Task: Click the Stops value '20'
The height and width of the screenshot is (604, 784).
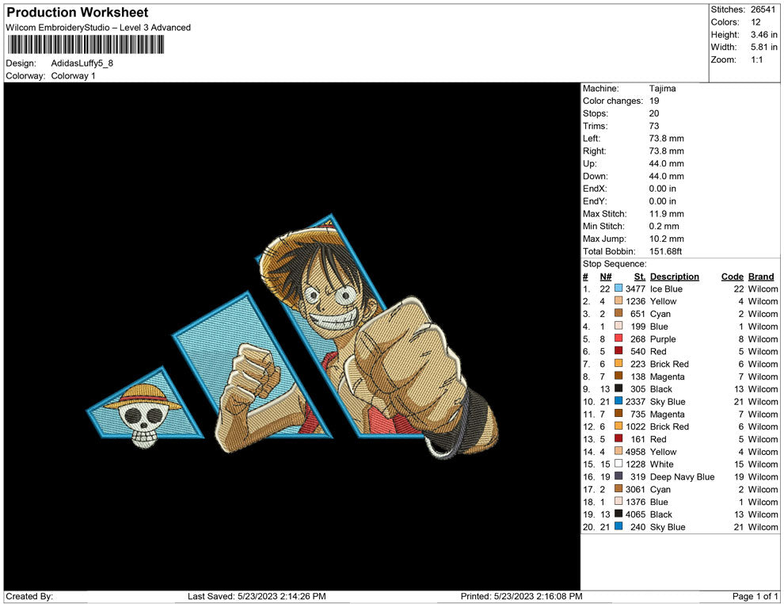Action: 654,113
